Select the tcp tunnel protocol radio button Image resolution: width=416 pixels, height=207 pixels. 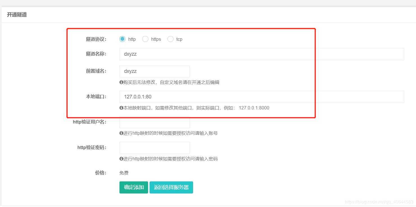click(x=170, y=39)
